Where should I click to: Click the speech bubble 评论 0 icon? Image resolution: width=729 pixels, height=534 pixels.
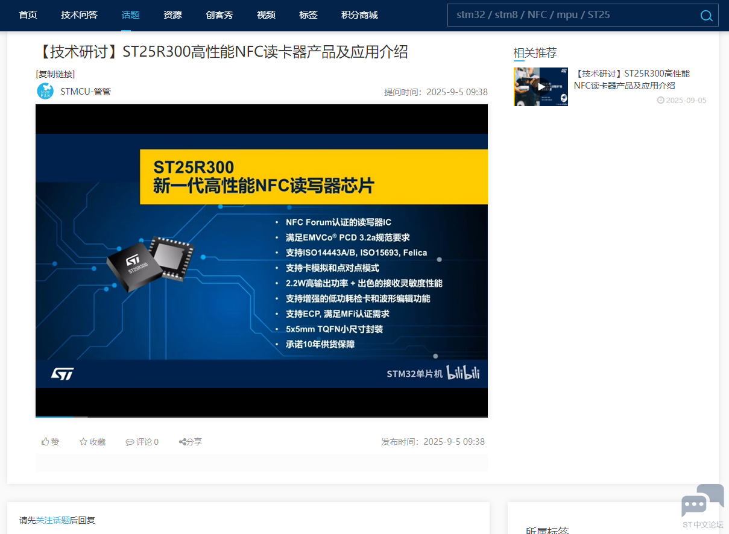130,442
